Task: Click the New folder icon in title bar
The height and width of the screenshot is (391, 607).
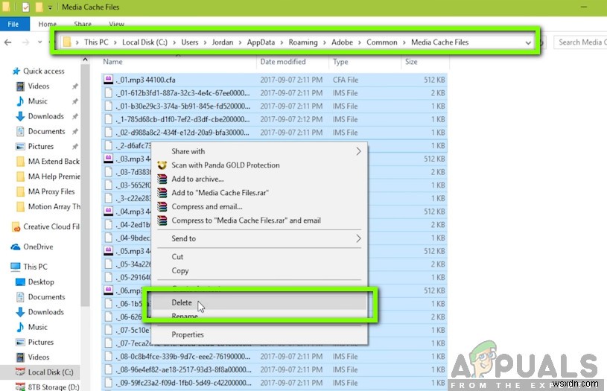Action: pyautogui.click(x=39, y=7)
